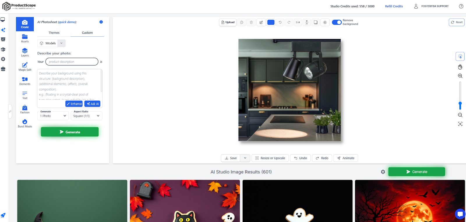This screenshot has height=222, width=466.
Task: Click the info icon beside AI Photoshoot
Action: click(x=101, y=22)
